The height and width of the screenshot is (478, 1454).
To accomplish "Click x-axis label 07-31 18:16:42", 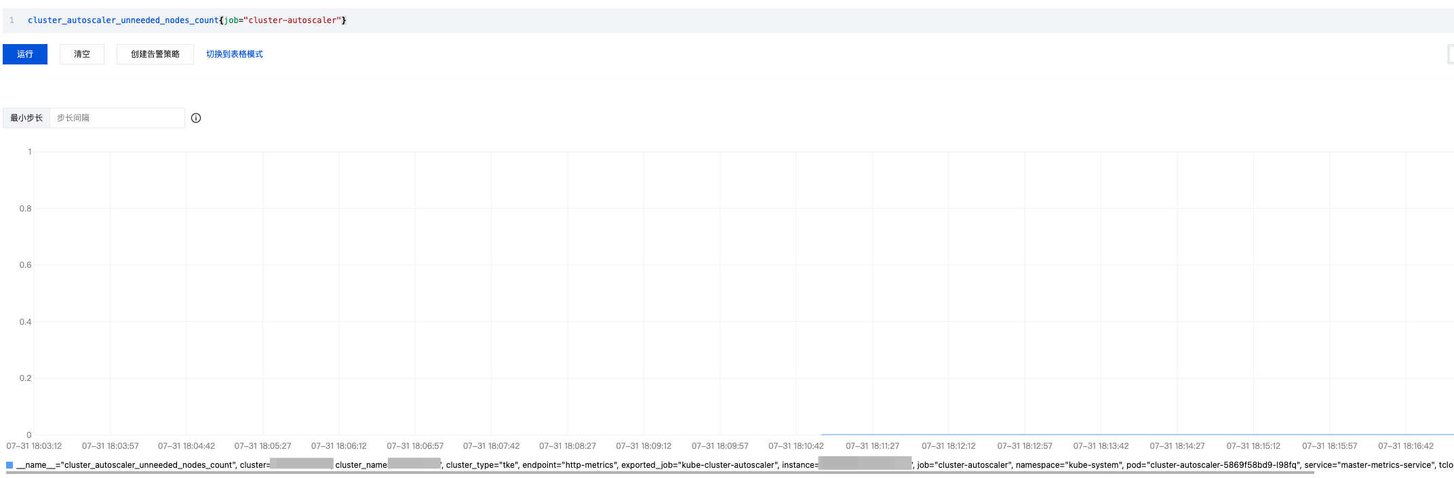I will click(1406, 446).
